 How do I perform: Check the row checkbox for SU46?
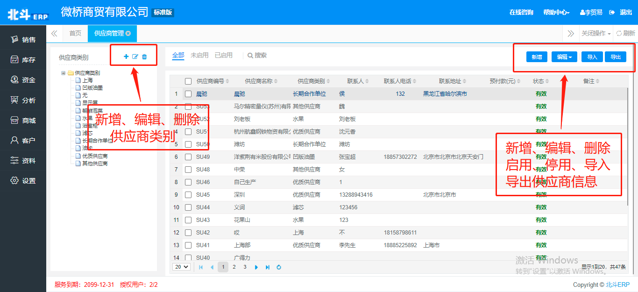pyautogui.click(x=188, y=182)
